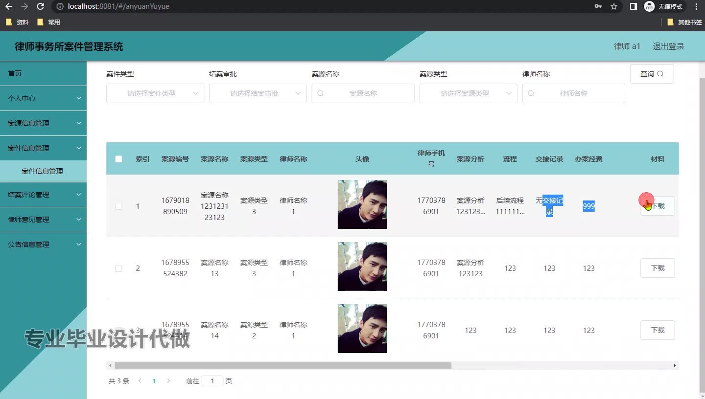Click the 查询 search button

point(652,74)
